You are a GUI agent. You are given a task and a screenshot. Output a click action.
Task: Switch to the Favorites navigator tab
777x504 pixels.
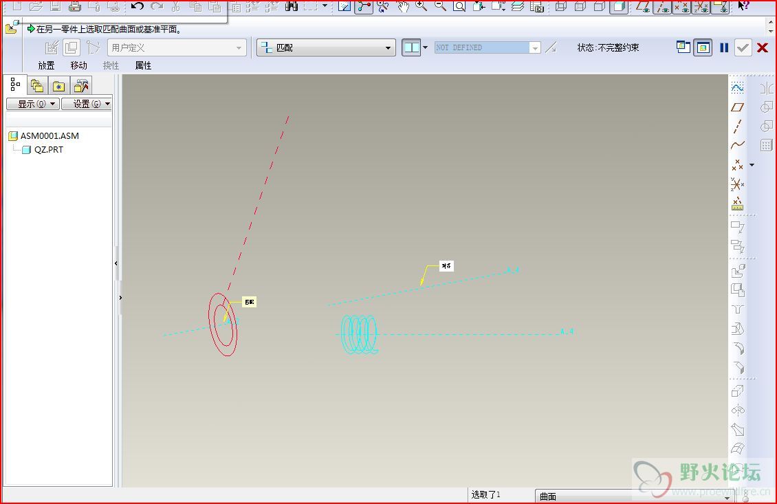[58, 86]
